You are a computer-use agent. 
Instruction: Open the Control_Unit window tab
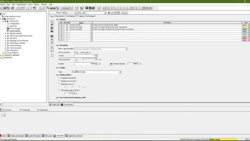[54, 105]
